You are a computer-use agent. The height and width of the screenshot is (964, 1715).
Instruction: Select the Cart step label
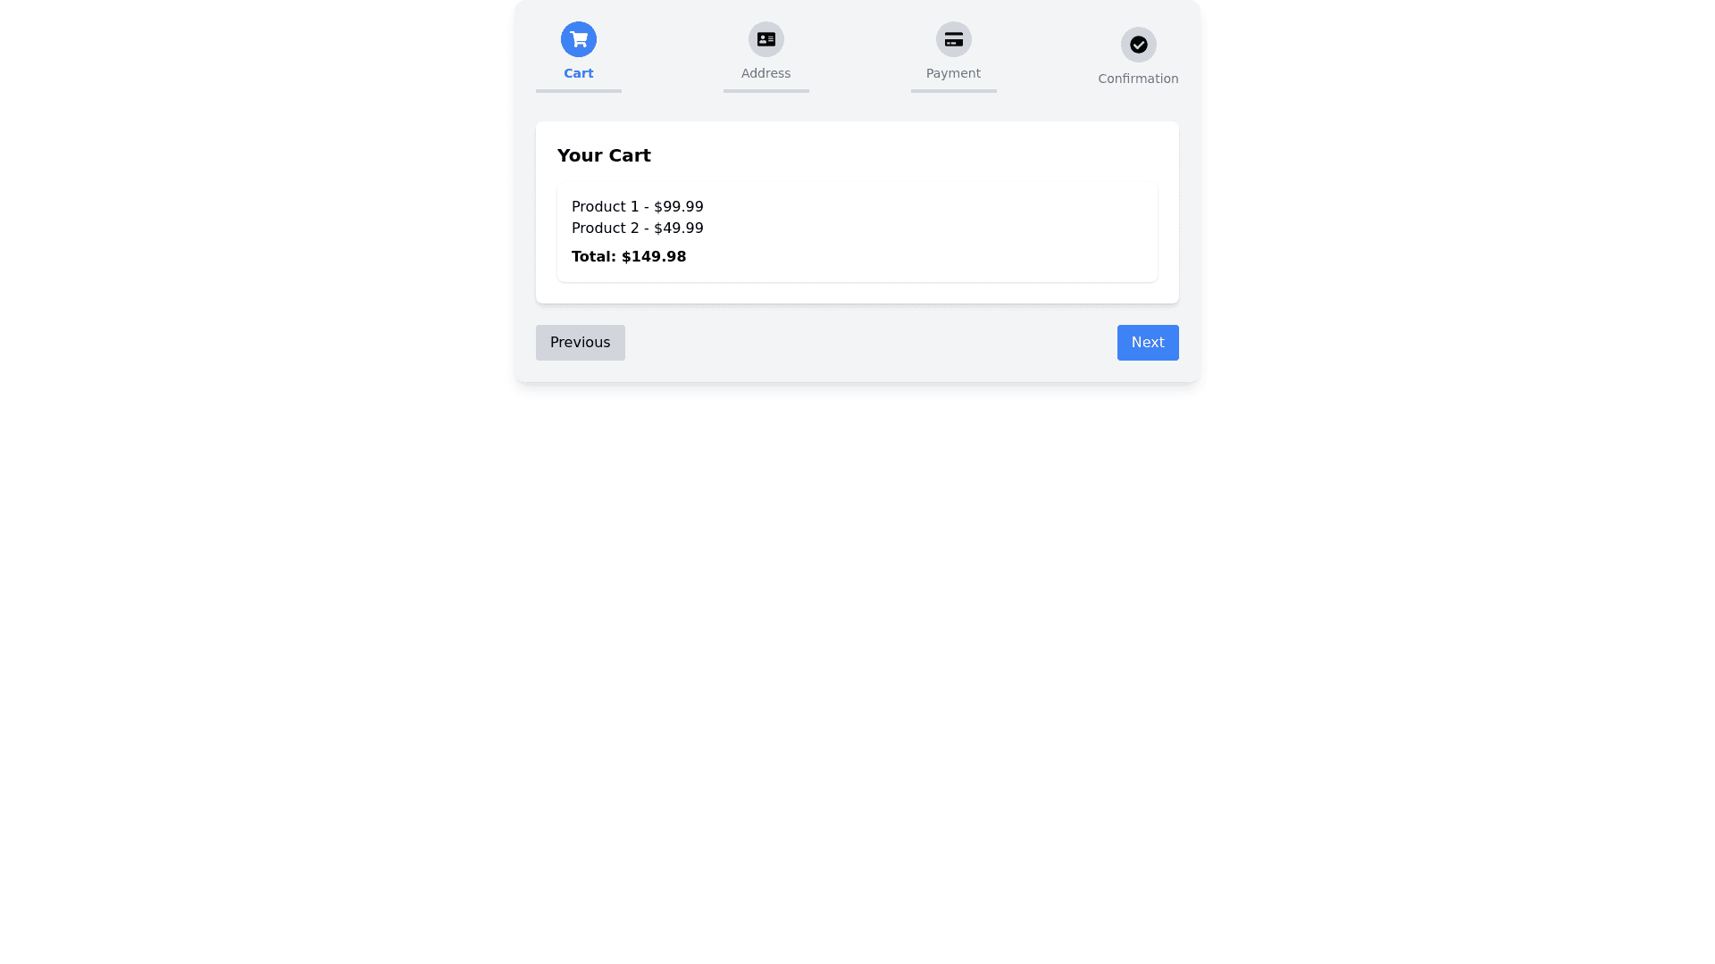point(578,73)
